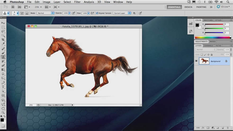233x131 pixels.
Task: Select the Quick Selection tool
Action: (3, 35)
